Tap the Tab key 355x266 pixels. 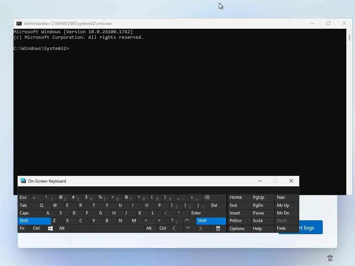[28, 205]
